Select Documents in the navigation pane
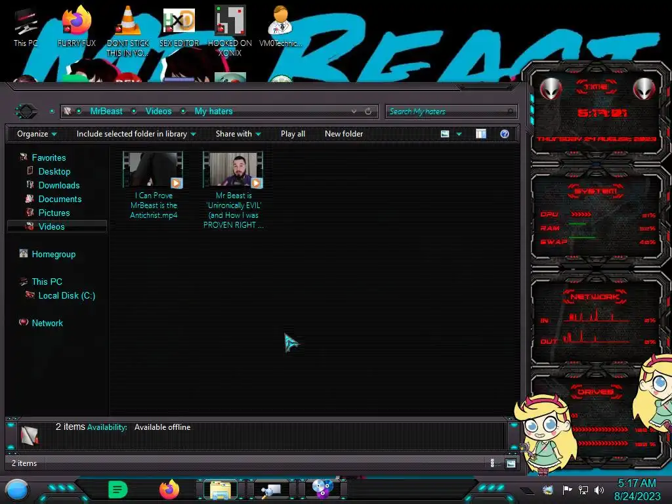672x504 pixels. click(x=60, y=199)
